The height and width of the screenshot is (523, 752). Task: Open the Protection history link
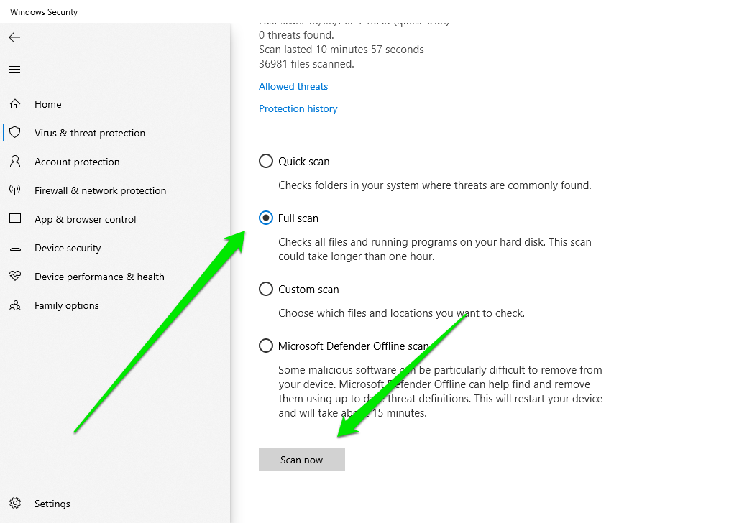(x=298, y=109)
